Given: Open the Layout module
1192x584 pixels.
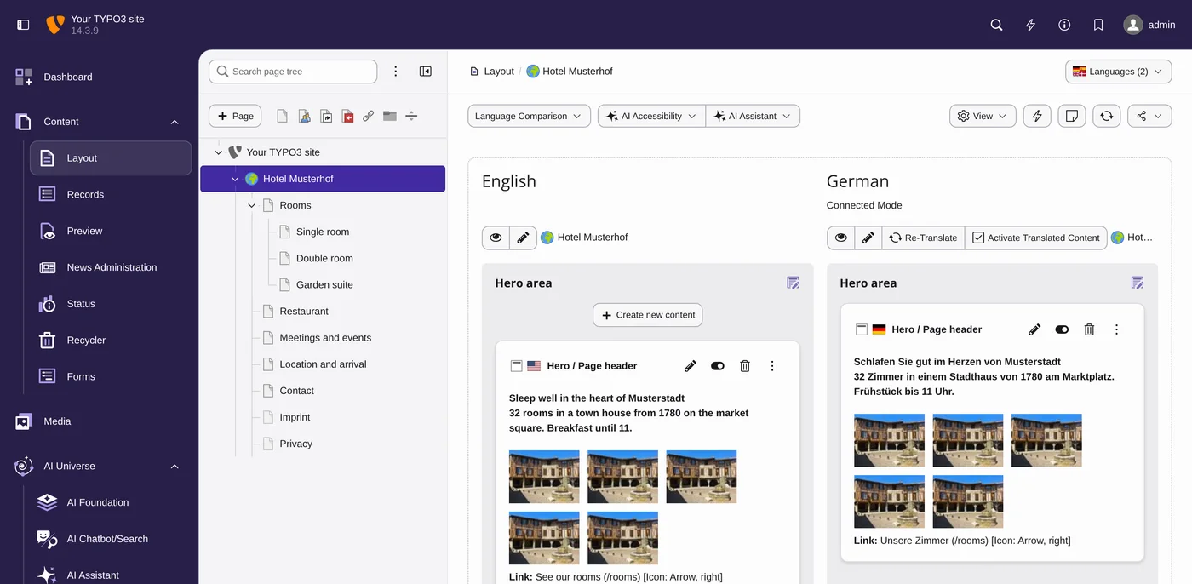Looking at the screenshot, I should (111, 158).
